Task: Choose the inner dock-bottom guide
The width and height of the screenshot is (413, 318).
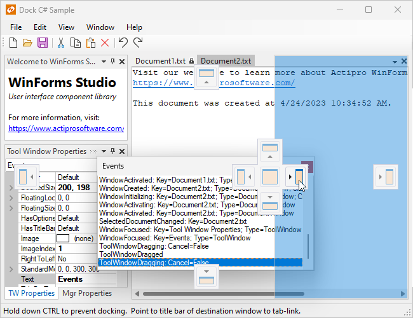Action: 270,202
